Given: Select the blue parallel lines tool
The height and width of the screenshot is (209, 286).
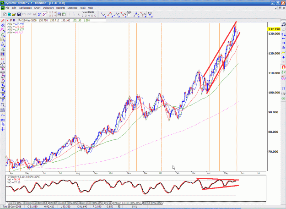Looking at the screenshot, I should [3, 25].
